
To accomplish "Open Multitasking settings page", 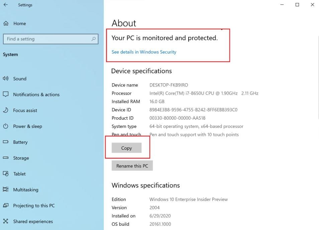I will (25, 190).
